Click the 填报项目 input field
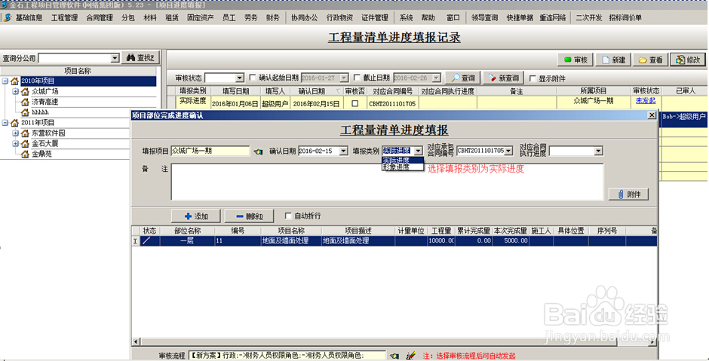 [210, 151]
